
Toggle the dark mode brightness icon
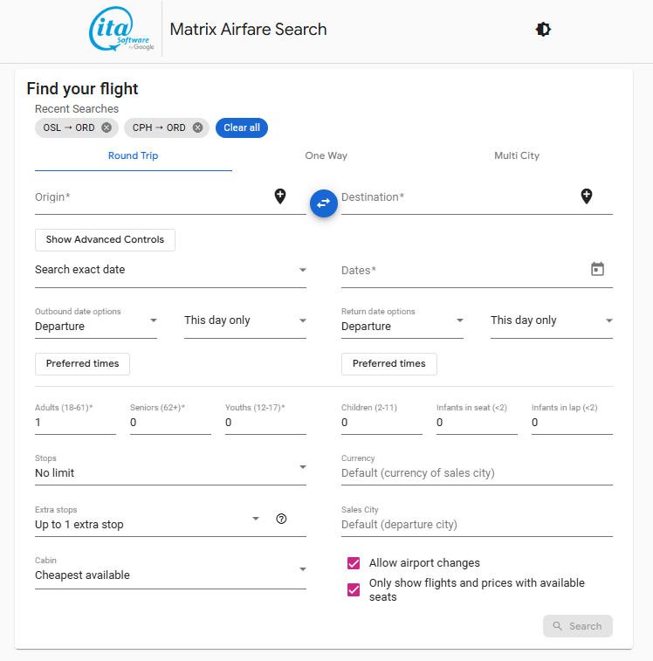click(543, 29)
